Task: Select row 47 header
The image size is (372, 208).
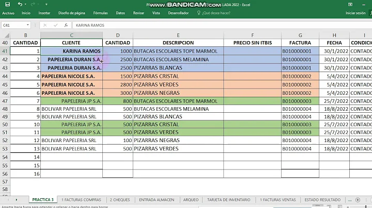Action: point(5,101)
